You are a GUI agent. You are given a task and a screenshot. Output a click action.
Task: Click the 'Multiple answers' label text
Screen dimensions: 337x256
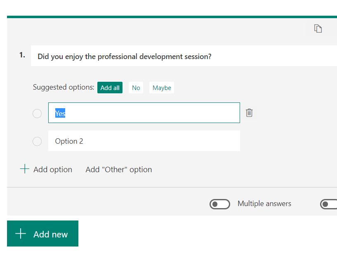tap(264, 204)
